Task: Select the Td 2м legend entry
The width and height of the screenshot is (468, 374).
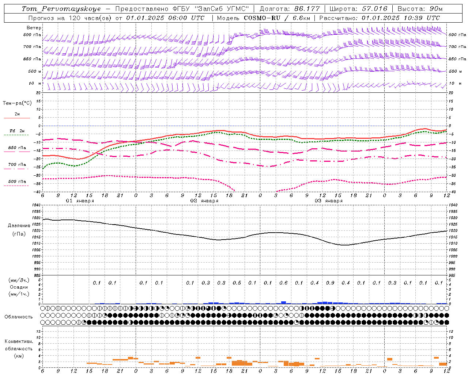Action: click(x=17, y=131)
